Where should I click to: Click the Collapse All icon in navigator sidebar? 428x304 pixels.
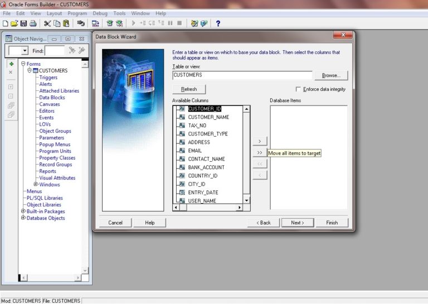pyautogui.click(x=11, y=115)
